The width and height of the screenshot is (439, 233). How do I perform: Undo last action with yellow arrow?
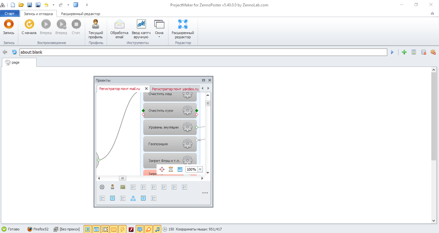[x=46, y=5]
